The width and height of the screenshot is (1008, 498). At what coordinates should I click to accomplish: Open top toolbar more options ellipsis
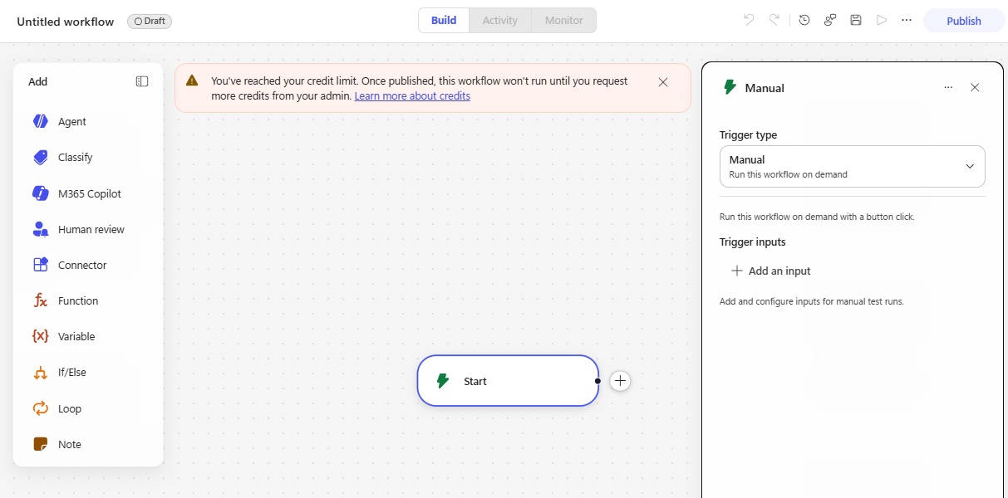[x=907, y=20]
